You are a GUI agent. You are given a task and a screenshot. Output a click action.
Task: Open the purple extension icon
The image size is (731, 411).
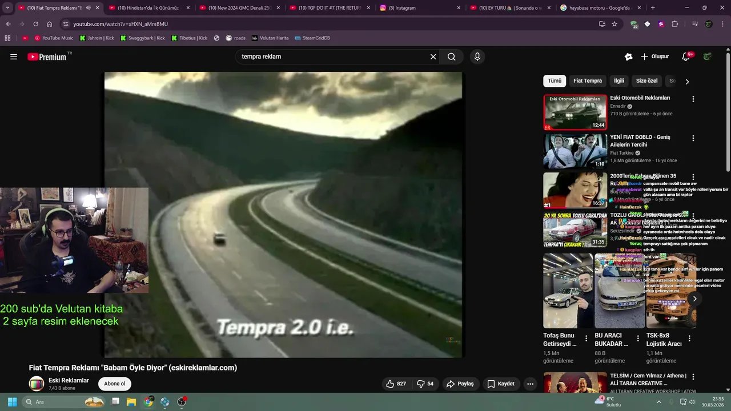point(661,24)
